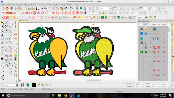Expand the Outlines palette arrow

point(16,43)
